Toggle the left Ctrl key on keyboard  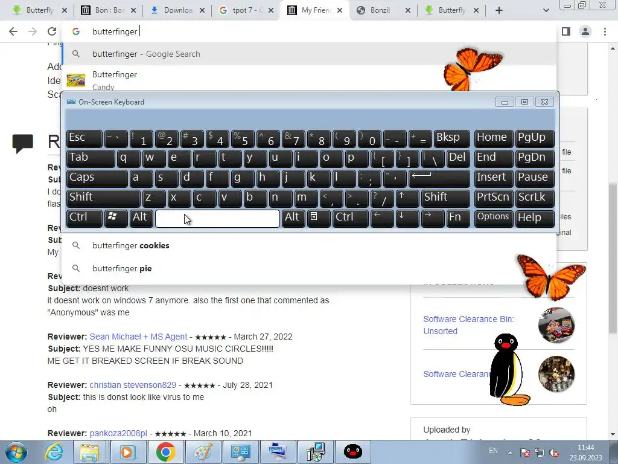(x=84, y=218)
